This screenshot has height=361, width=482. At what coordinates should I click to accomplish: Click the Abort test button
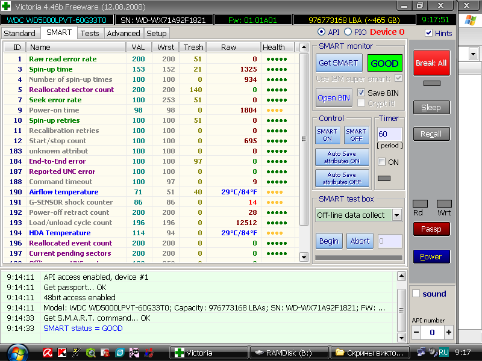[x=360, y=241]
